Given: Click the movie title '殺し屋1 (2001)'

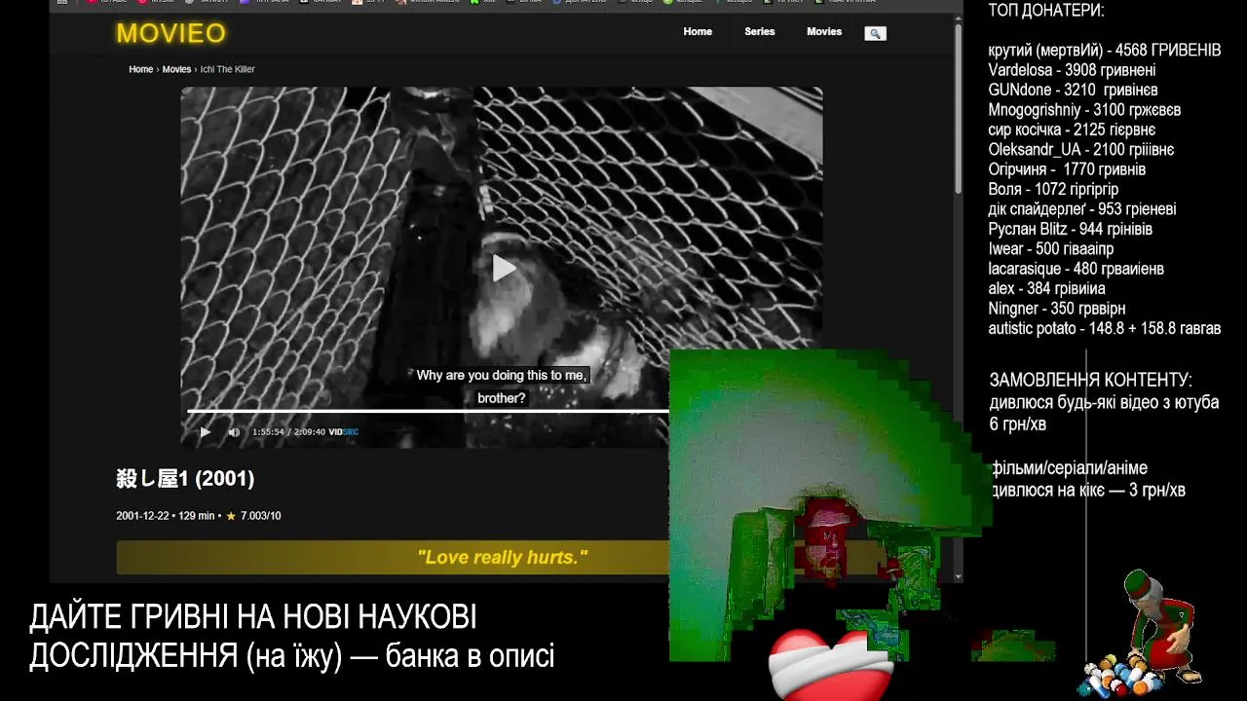Looking at the screenshot, I should 185,478.
